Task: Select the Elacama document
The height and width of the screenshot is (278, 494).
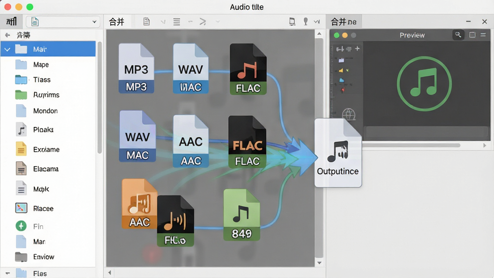Action: [48, 169]
